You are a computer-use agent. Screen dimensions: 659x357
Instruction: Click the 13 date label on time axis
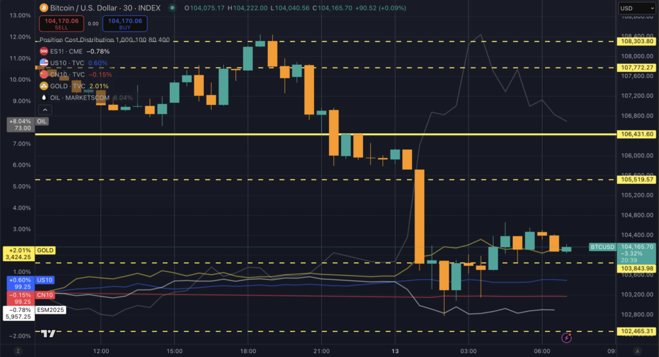pos(395,351)
